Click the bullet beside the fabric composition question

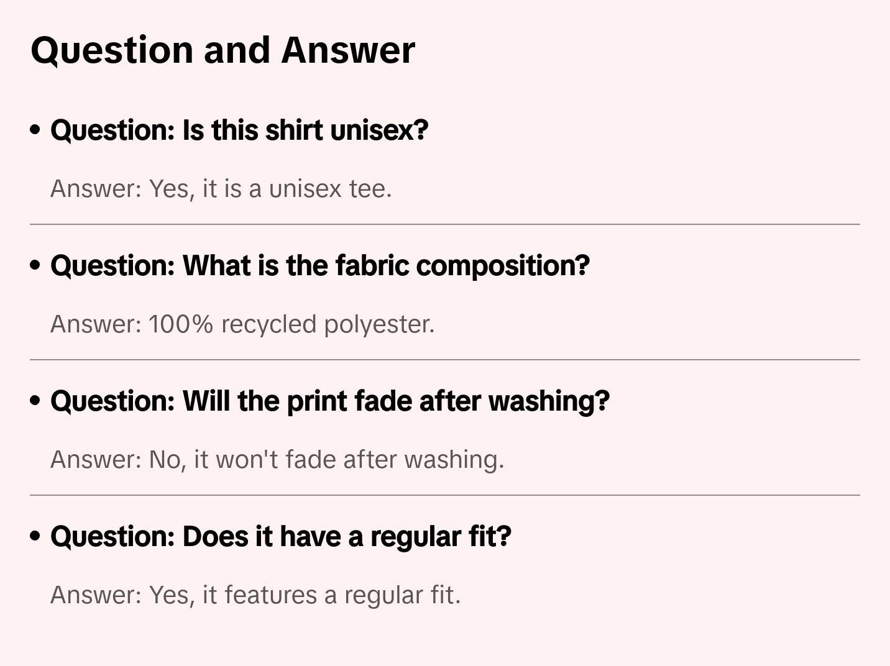coord(35,265)
